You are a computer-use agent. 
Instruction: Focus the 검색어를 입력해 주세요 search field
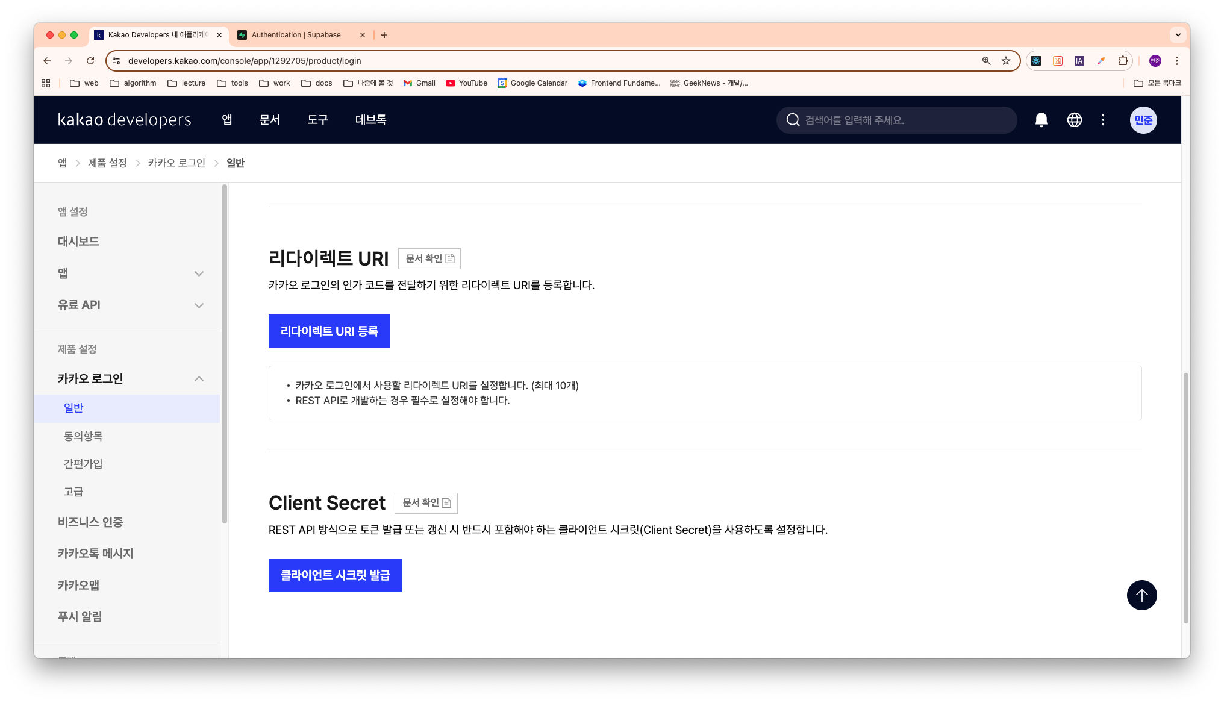pyautogui.click(x=904, y=120)
